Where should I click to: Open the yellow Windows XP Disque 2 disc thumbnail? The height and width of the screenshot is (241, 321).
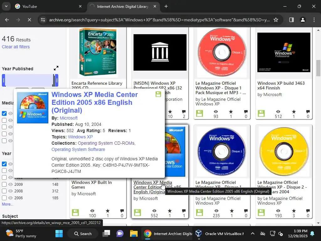[x=284, y=151]
